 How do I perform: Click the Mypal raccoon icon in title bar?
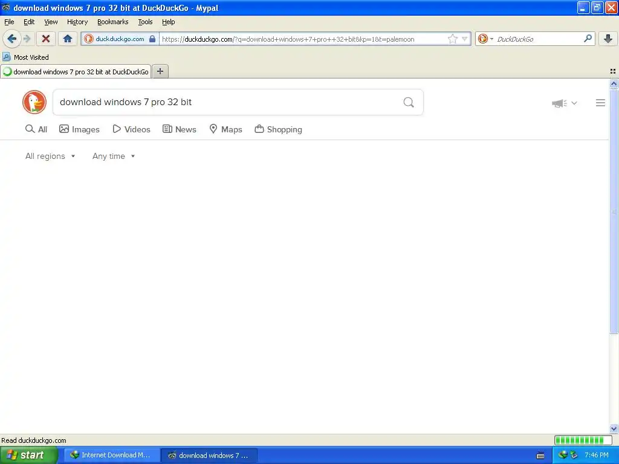(x=6, y=7)
